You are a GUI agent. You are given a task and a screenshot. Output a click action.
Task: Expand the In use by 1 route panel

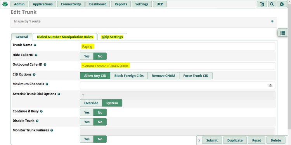[x=272, y=21]
